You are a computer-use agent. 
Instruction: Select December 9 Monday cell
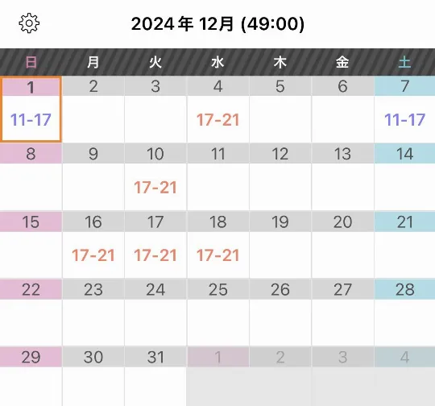pos(93,177)
